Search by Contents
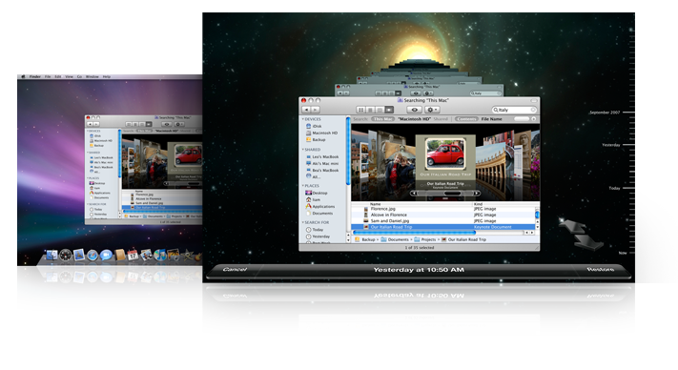 466,119
